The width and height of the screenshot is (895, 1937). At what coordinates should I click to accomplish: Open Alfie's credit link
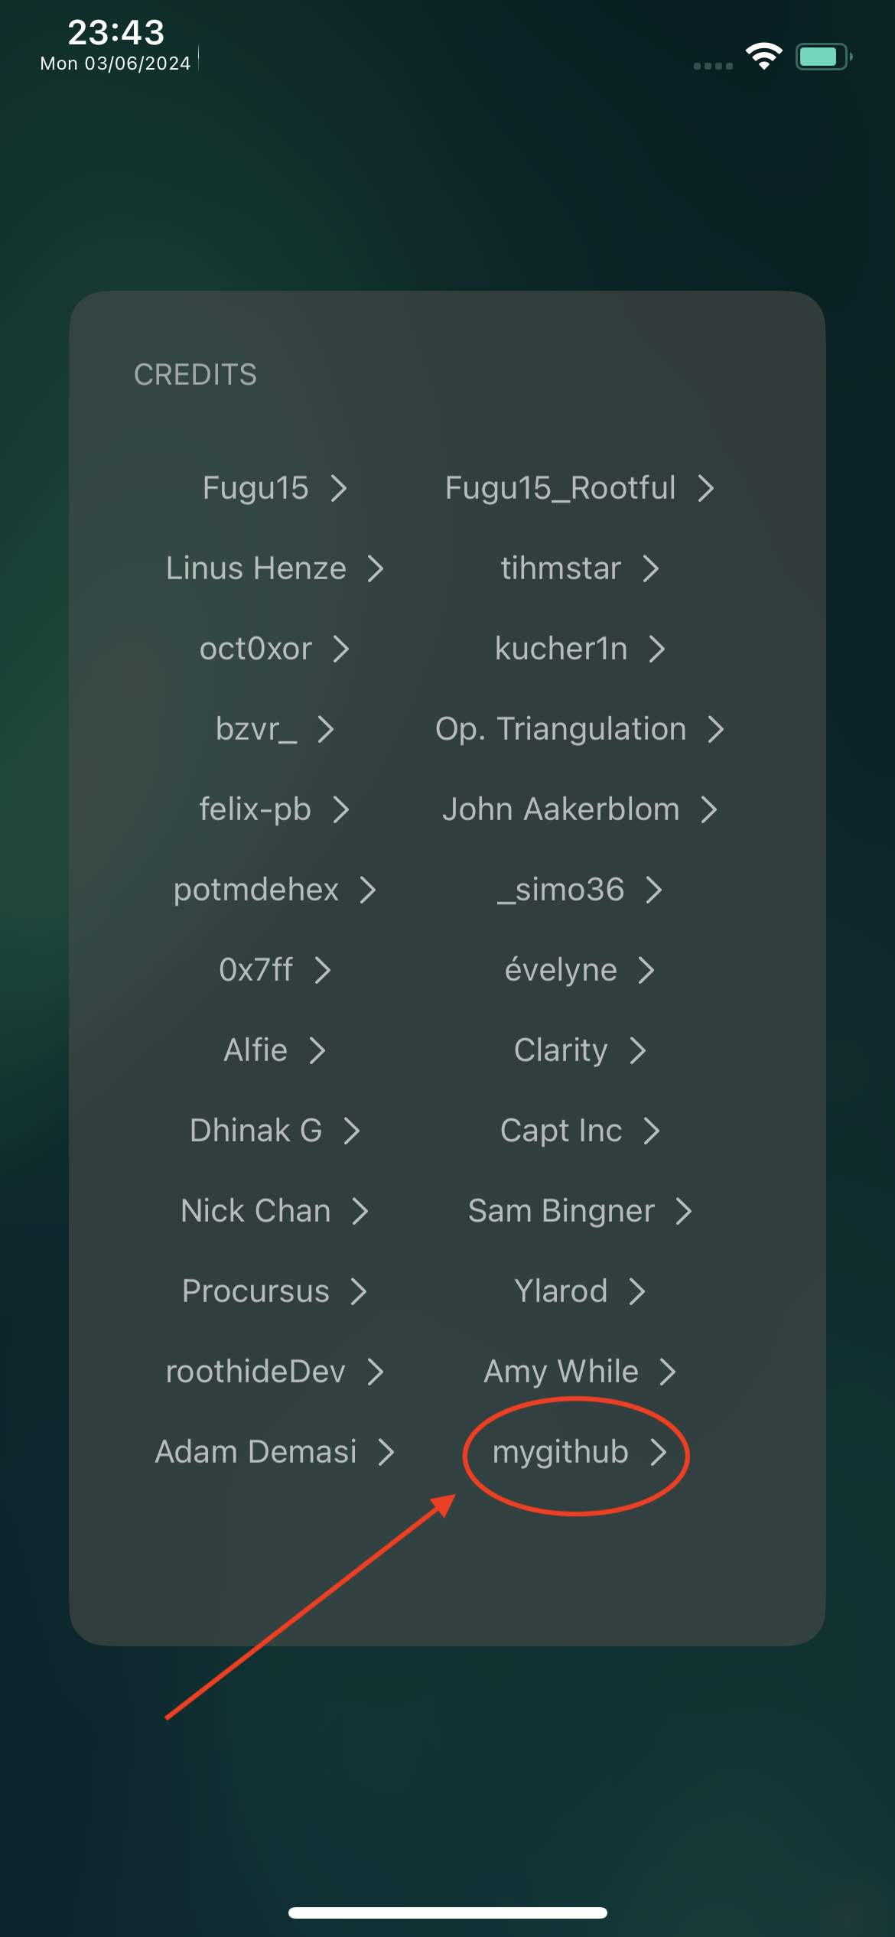[x=274, y=1050]
